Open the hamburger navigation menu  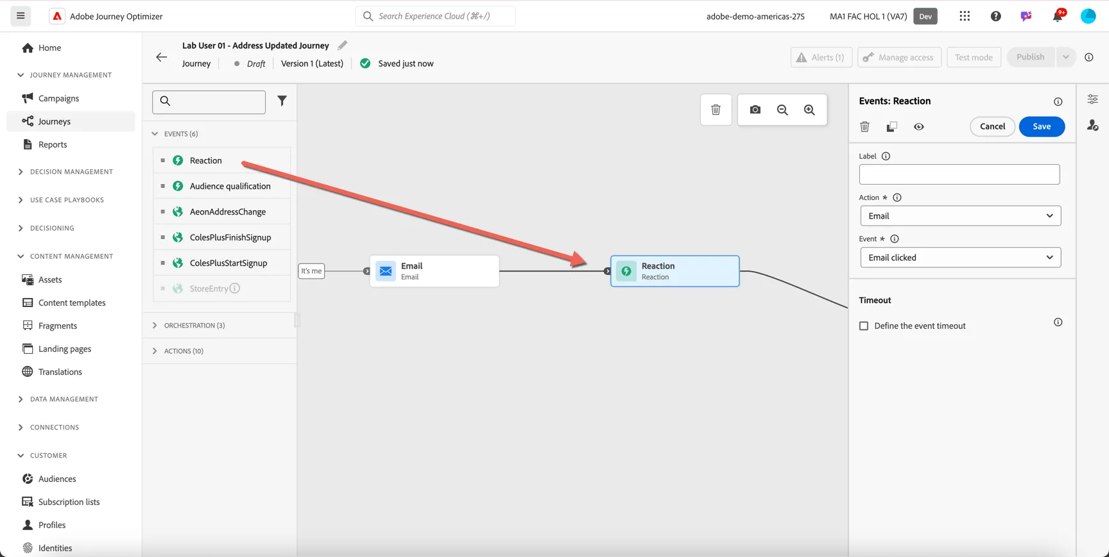[x=21, y=16]
